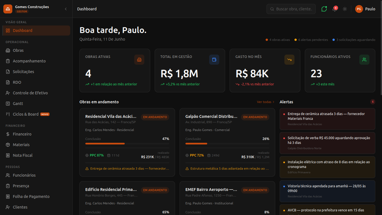The width and height of the screenshot is (382, 215).
Task: Toggle the light/dark theme
Action: (x=345, y=9)
